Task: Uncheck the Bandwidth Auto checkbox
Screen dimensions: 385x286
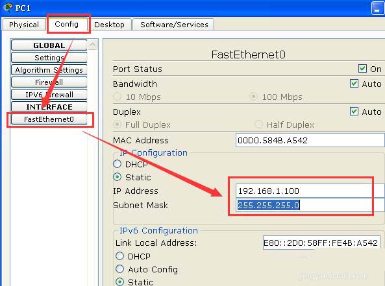Action: (x=354, y=84)
